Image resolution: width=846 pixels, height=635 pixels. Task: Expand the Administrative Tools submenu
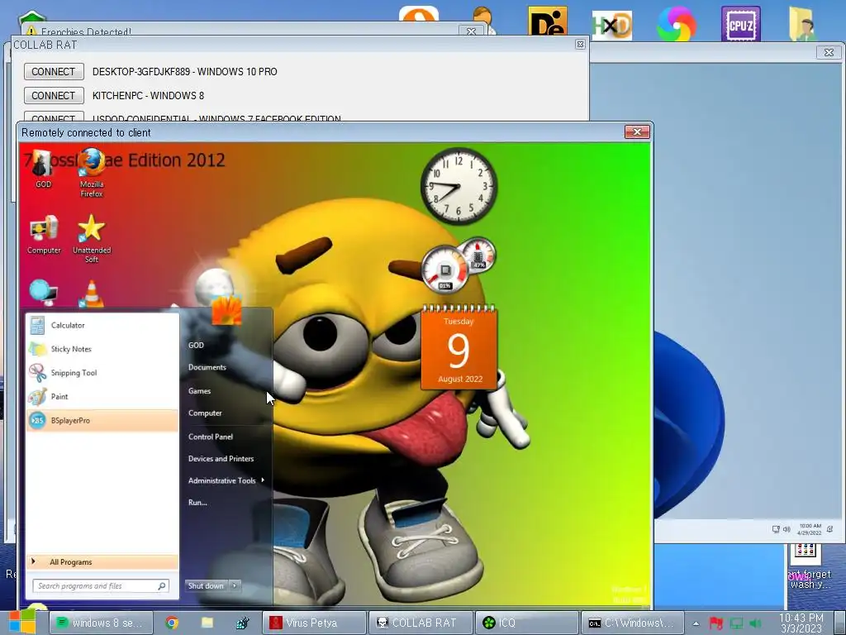pyautogui.click(x=226, y=480)
